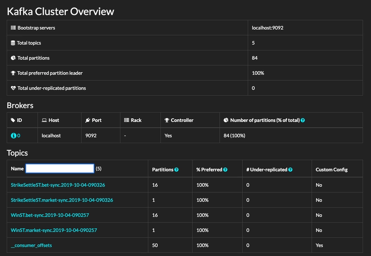
Task: Click the pie chart icon beside Total partitions
Action: click(13, 58)
